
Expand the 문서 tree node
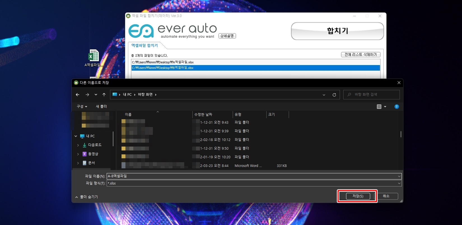(x=78, y=163)
